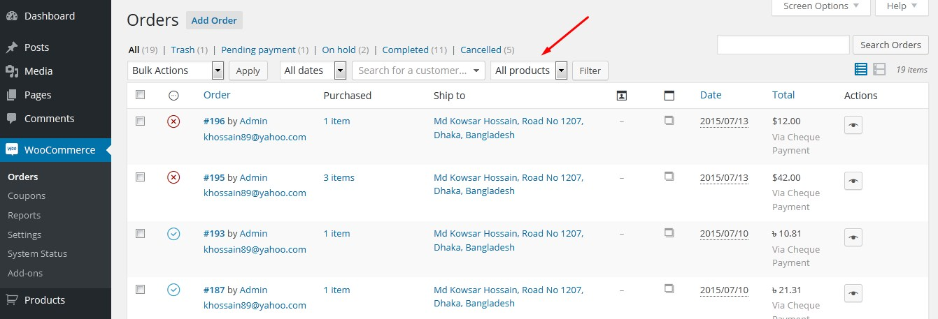This screenshot has height=319, width=938.
Task: Filter orders by Cancelled
Action: pyautogui.click(x=481, y=50)
